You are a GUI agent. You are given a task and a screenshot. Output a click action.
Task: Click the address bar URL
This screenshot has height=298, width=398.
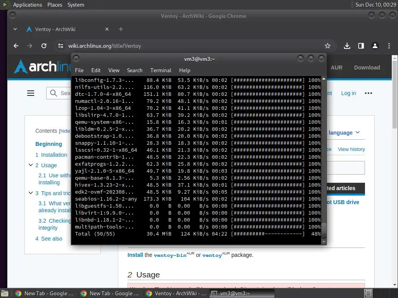(x=105, y=46)
